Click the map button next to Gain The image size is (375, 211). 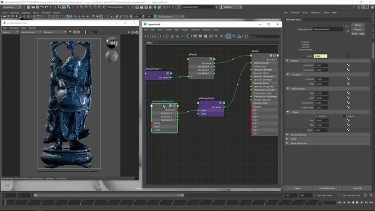click(x=348, y=98)
